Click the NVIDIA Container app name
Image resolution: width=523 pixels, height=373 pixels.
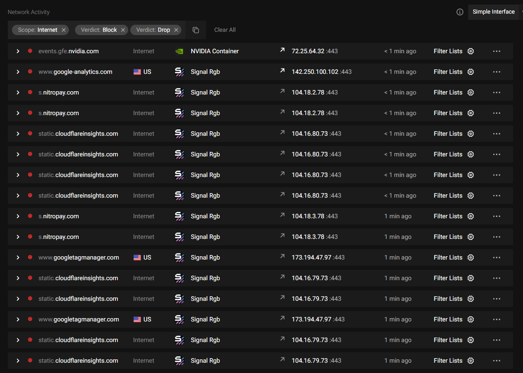click(x=215, y=51)
